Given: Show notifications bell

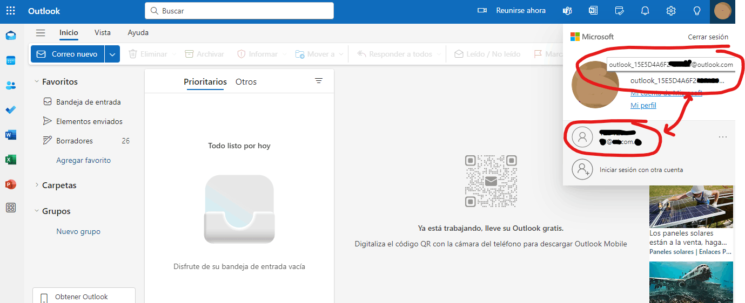Looking at the screenshot, I should click(x=645, y=11).
